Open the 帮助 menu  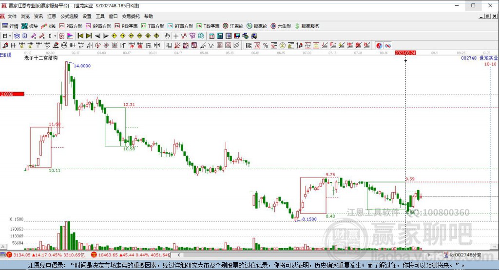148,16
